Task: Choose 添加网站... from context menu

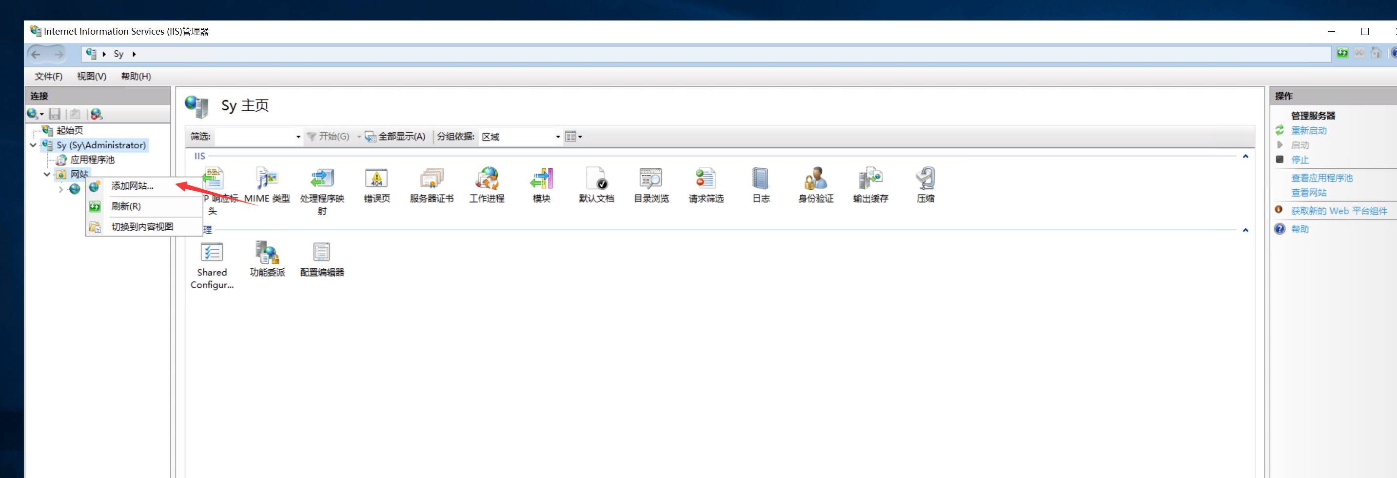Action: click(x=144, y=186)
